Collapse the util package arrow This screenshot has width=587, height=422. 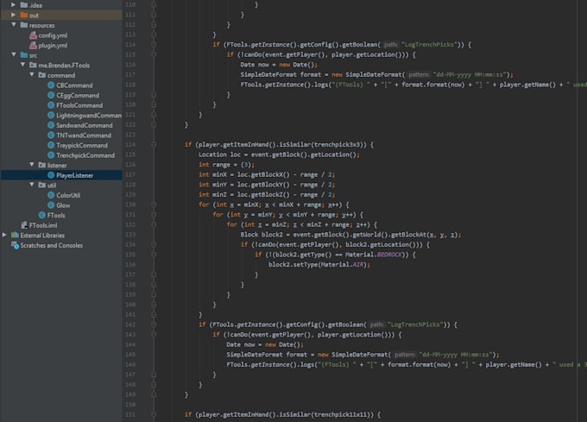pos(32,185)
